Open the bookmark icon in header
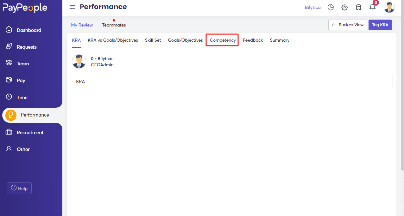The height and width of the screenshot is (216, 404). [x=358, y=7]
